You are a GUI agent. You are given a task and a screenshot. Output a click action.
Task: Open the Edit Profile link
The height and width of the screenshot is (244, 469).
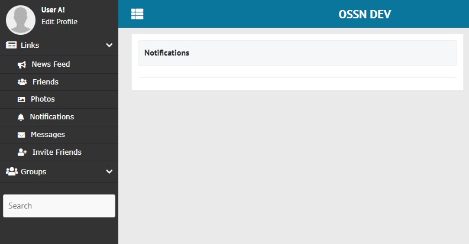(59, 22)
